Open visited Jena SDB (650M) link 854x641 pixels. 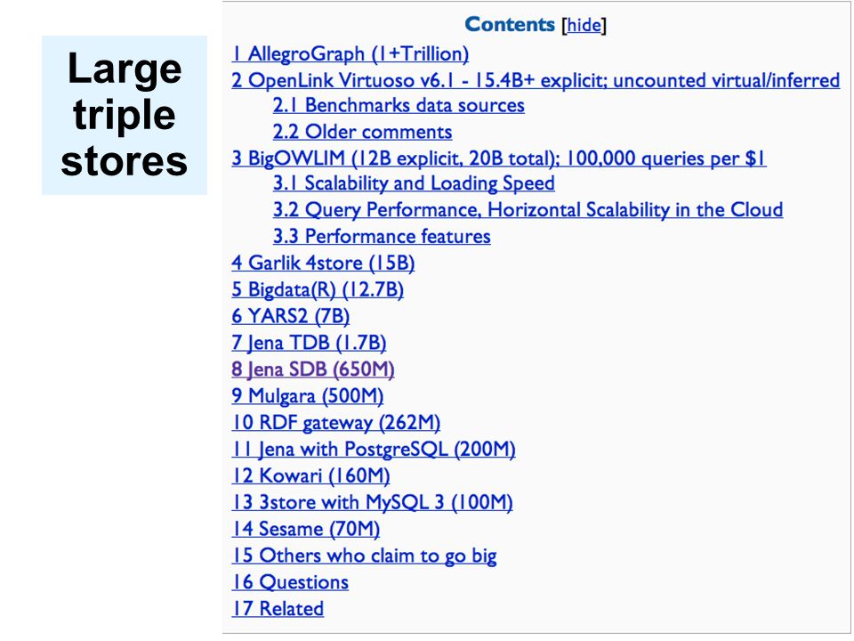click(x=312, y=369)
